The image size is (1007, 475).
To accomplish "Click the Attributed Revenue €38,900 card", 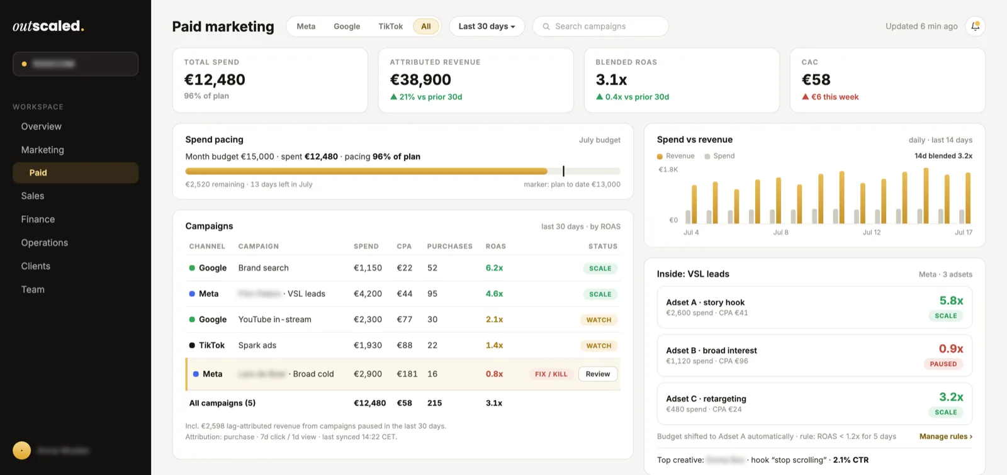I will [x=476, y=81].
